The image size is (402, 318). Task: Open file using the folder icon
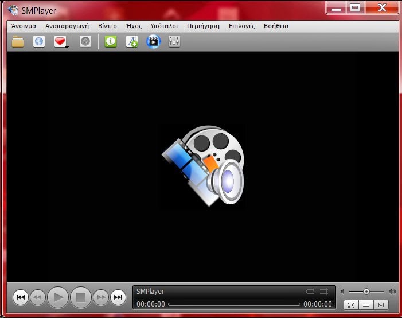coord(18,41)
